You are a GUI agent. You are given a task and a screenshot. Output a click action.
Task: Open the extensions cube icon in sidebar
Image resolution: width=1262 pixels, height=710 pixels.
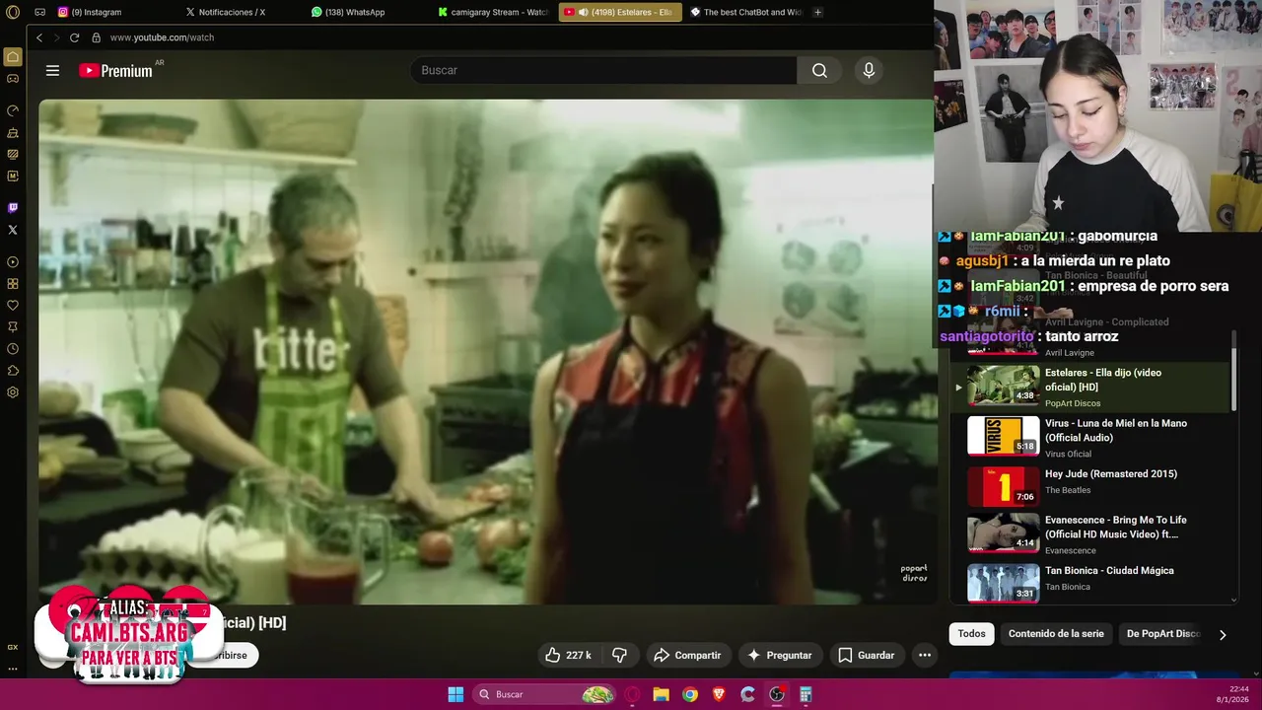click(13, 371)
